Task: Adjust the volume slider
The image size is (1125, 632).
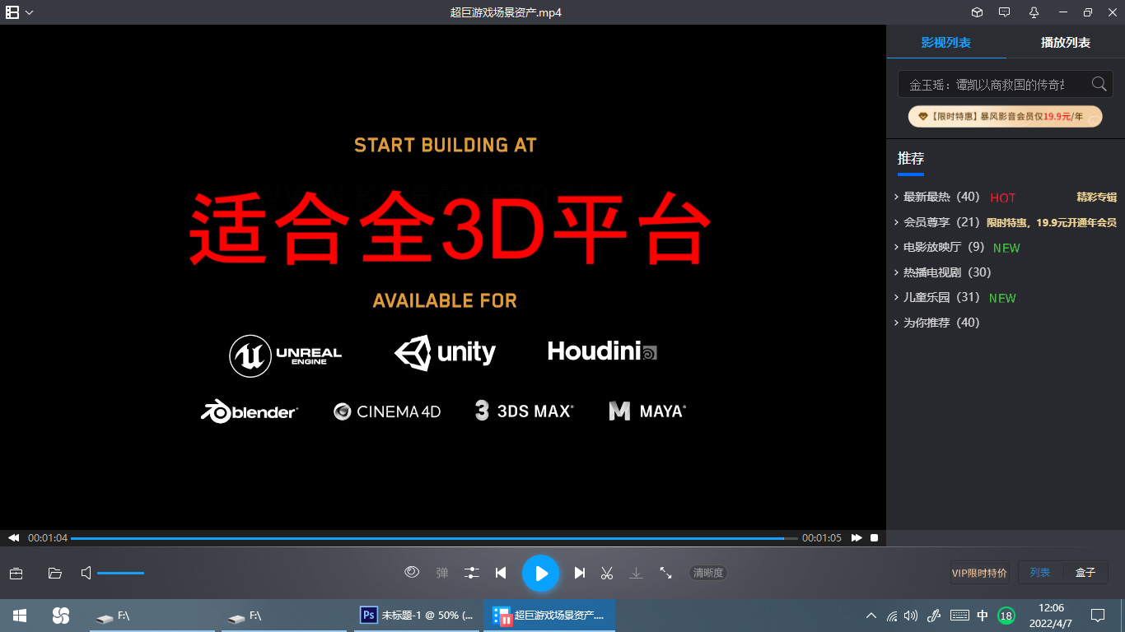Action: (119, 573)
